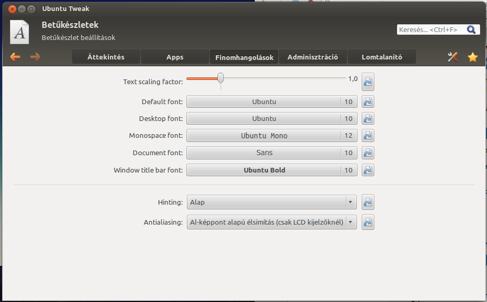The width and height of the screenshot is (487, 302).
Task: Click the Text scaling factor slider handle
Action: click(221, 78)
